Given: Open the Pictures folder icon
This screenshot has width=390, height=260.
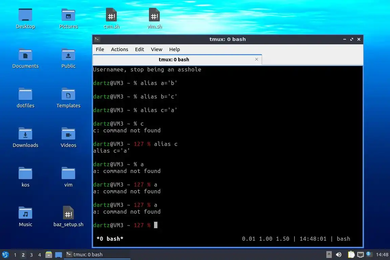Looking at the screenshot, I should [x=68, y=18].
